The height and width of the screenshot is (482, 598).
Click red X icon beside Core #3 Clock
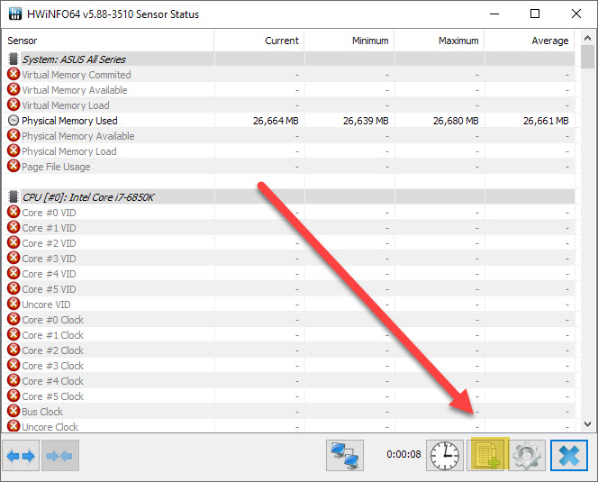pyautogui.click(x=14, y=365)
